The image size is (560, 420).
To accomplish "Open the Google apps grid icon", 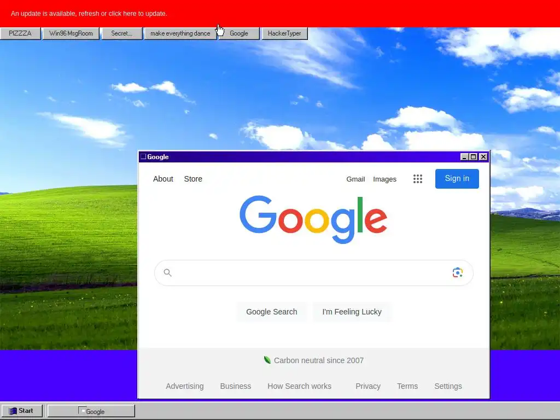I will pos(417,179).
